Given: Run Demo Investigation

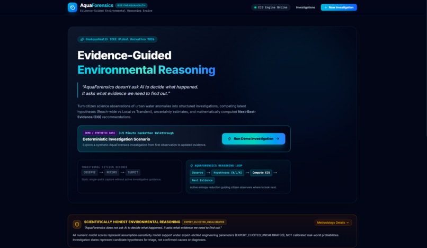Looking at the screenshot, I should pyautogui.click(x=254, y=139).
